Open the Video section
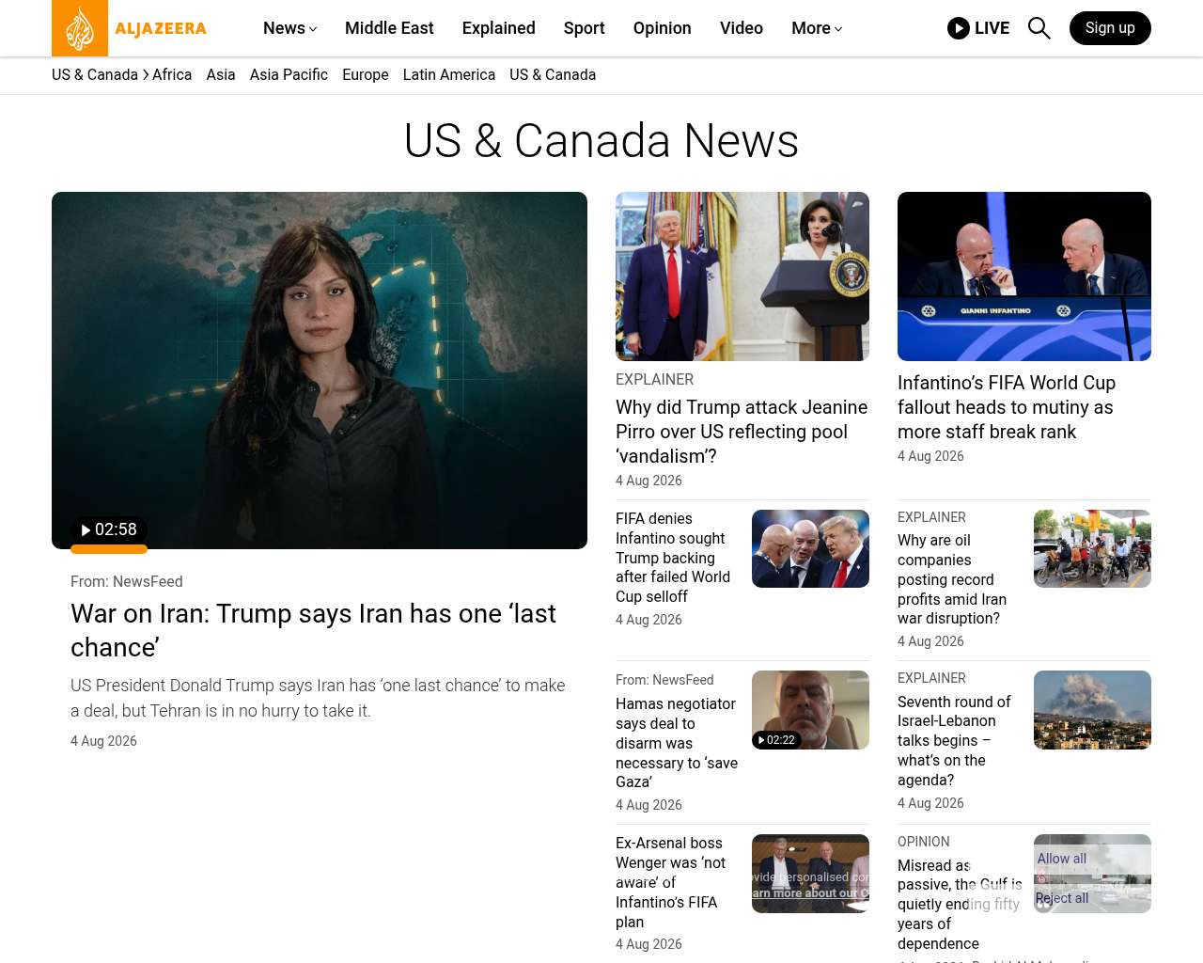The width and height of the screenshot is (1203, 963). [742, 28]
